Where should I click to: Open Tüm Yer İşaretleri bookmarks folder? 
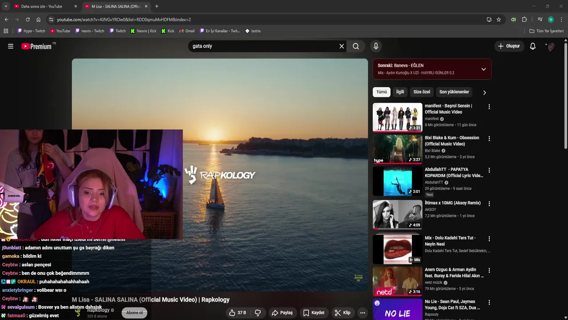point(546,31)
